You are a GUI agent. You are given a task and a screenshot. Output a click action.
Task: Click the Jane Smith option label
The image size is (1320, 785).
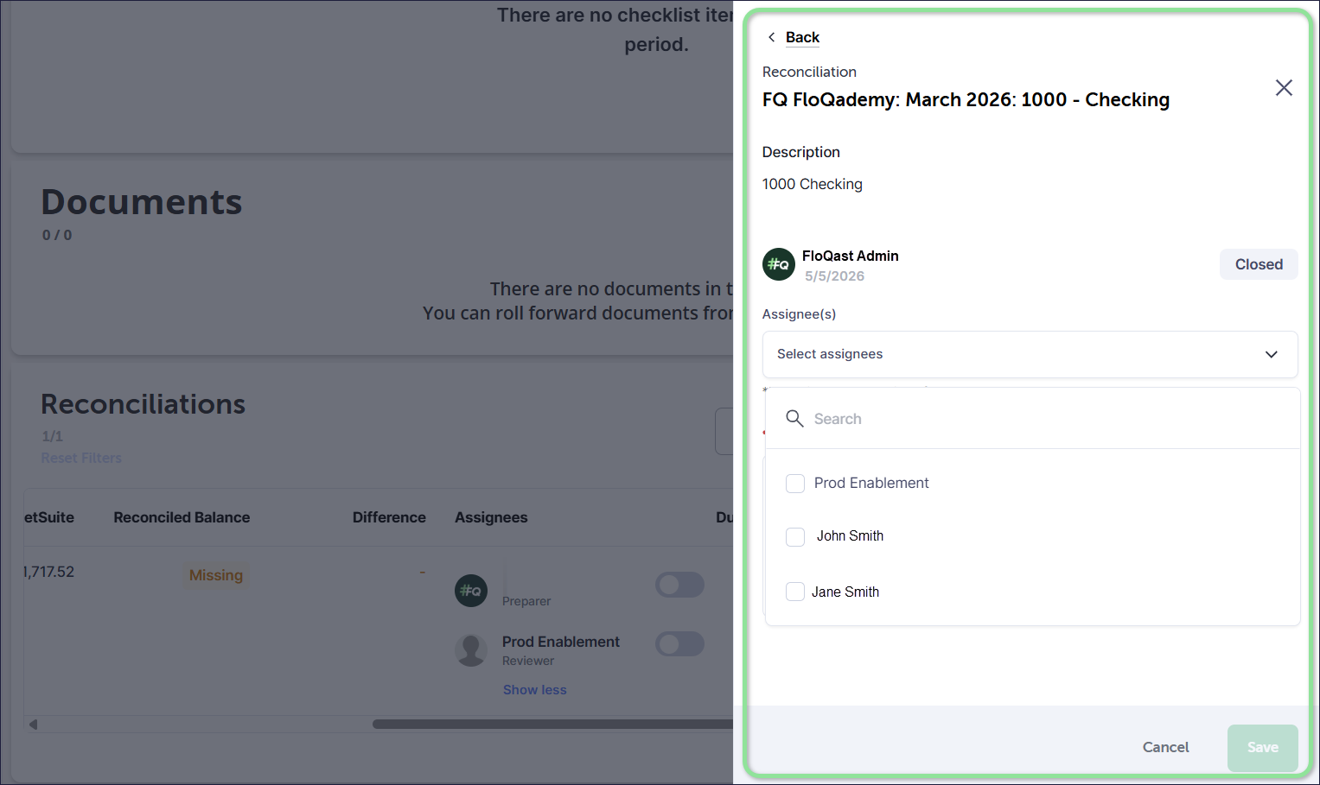(845, 592)
